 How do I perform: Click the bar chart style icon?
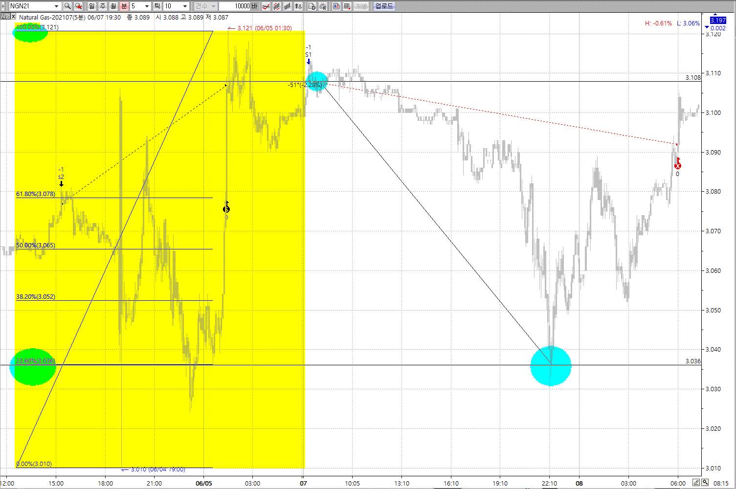click(x=288, y=6)
